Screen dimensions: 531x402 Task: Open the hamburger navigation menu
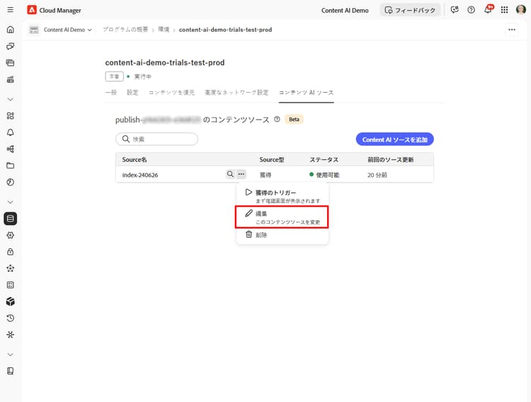click(11, 10)
